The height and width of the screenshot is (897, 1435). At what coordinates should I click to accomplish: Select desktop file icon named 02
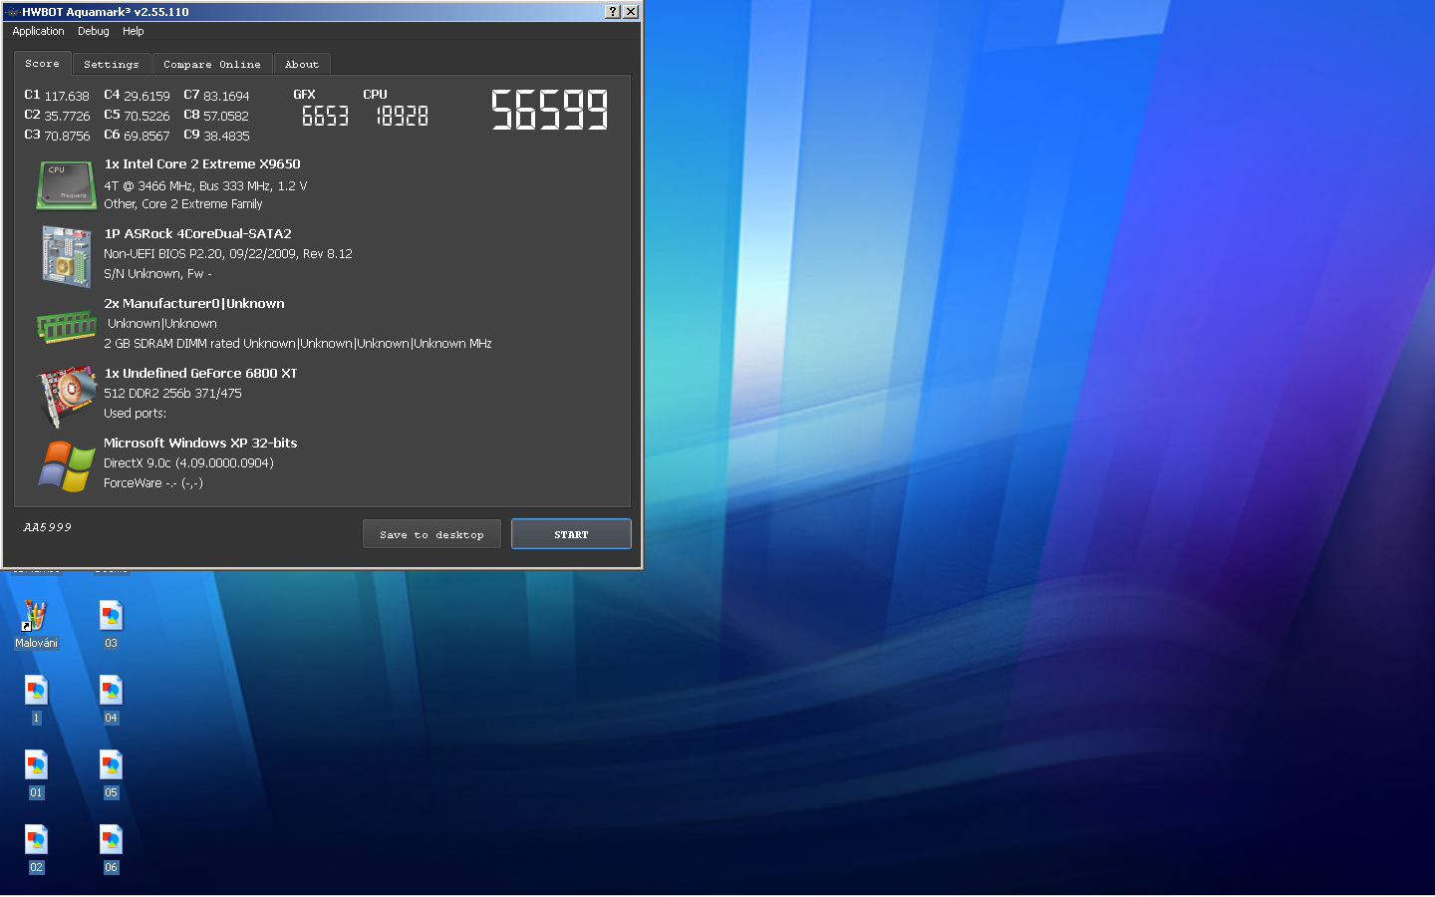pyautogui.click(x=36, y=849)
